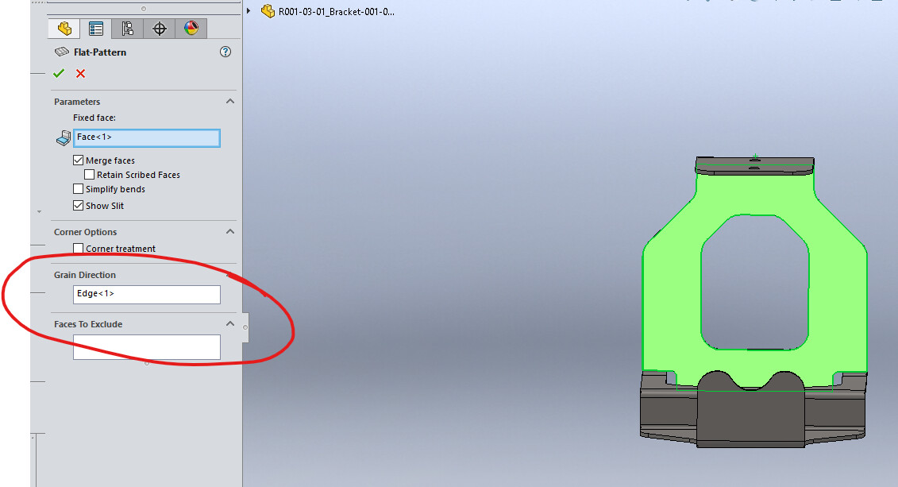The image size is (898, 487).
Task: Click the bracket part icon in flyout tree
Action: [x=268, y=11]
